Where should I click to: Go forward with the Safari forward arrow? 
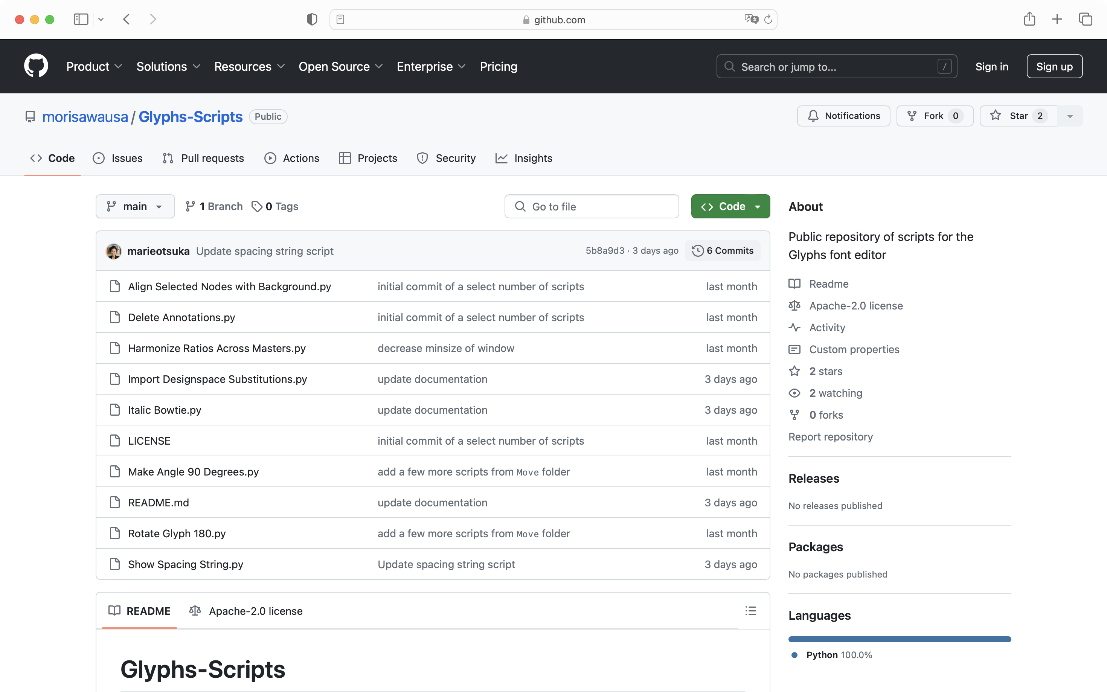(153, 19)
